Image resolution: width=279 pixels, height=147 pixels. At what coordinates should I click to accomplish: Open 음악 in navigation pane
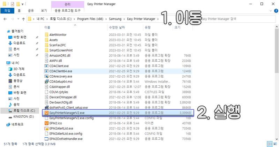tap(16, 105)
